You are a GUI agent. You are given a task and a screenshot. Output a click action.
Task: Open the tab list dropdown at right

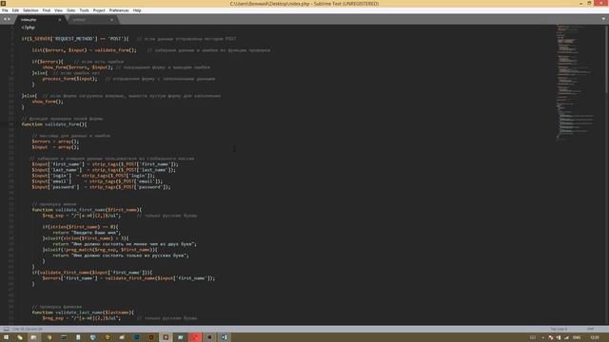[603, 19]
